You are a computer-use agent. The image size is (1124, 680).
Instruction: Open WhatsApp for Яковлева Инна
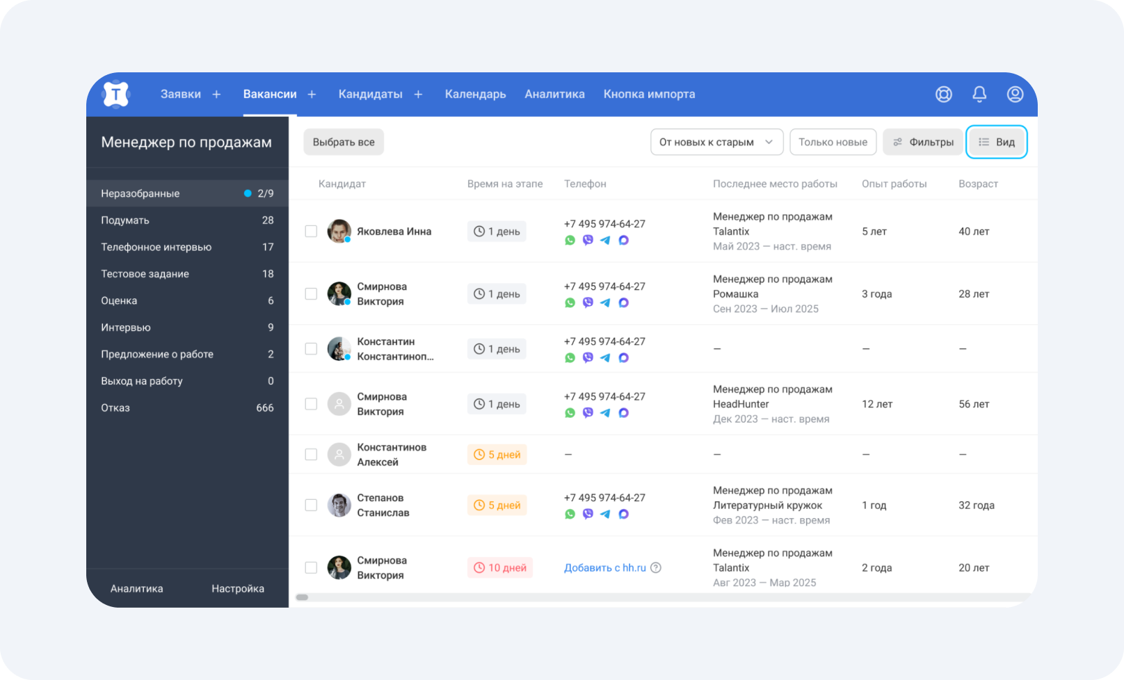tap(570, 240)
